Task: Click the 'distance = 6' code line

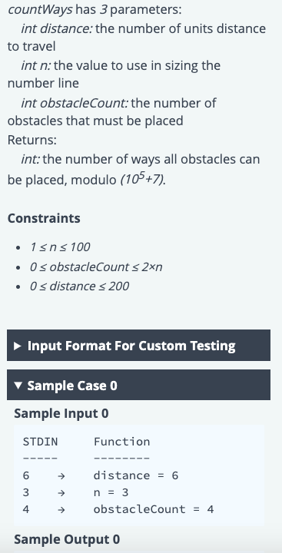Action: 136,475
